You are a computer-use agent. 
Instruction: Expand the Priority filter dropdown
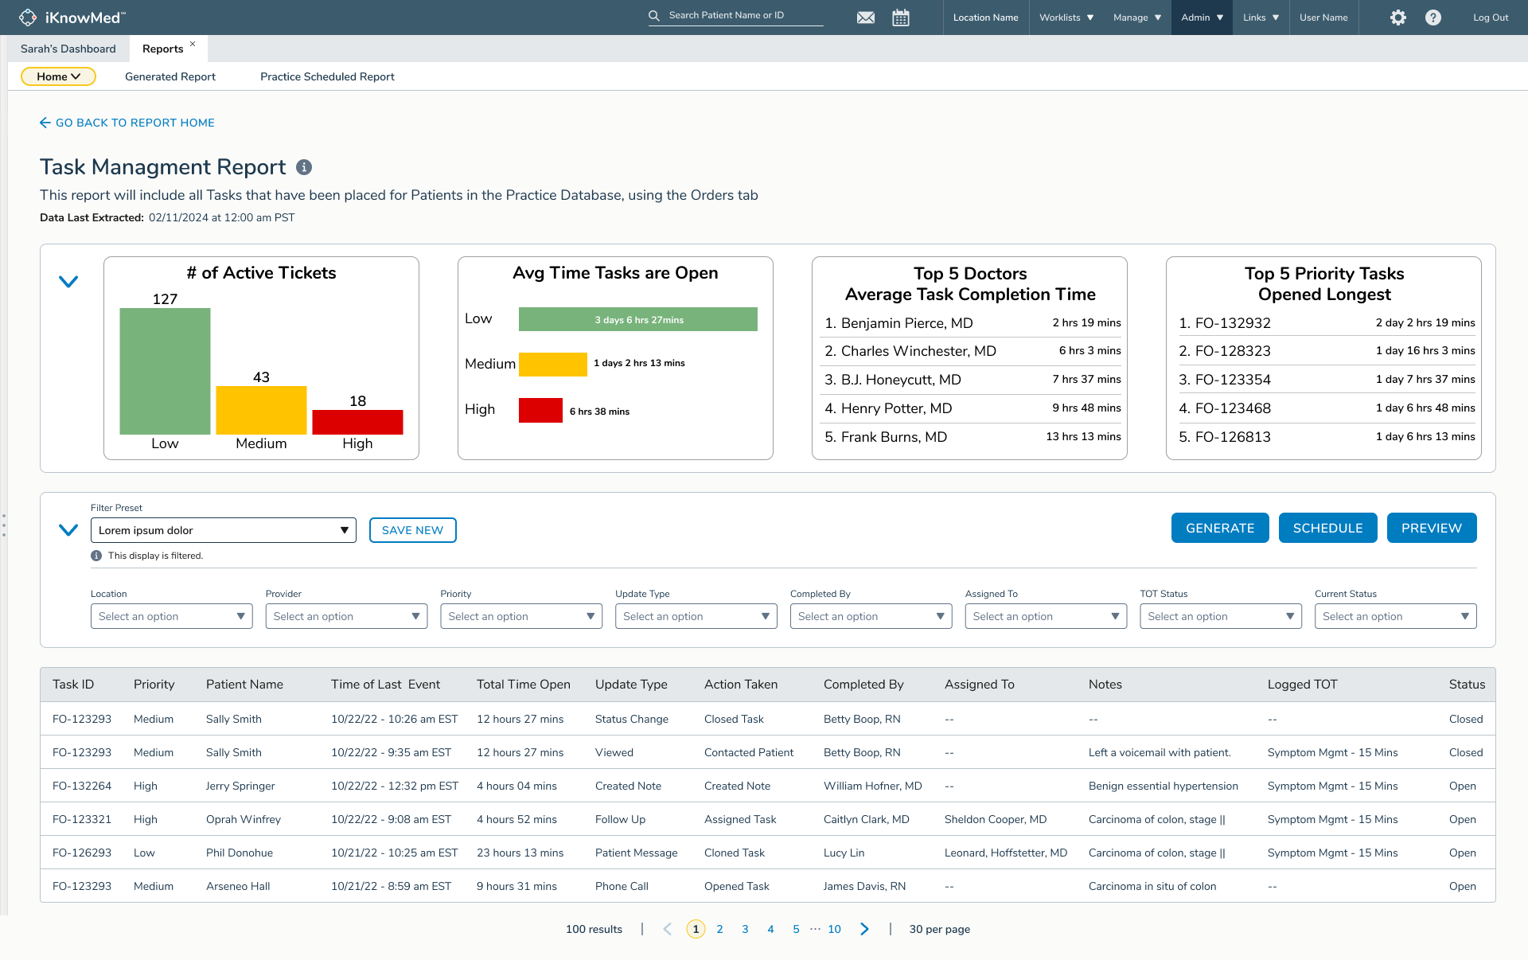tap(520, 616)
